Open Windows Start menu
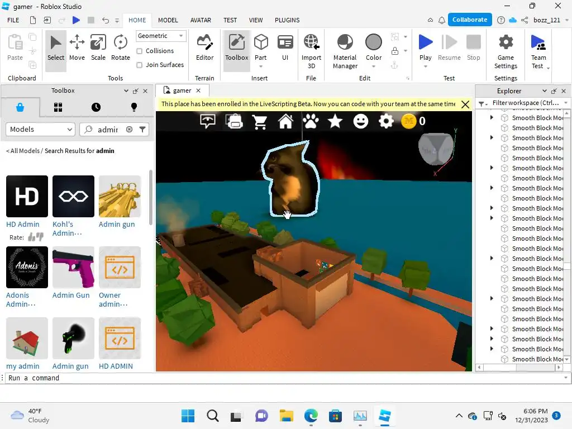The width and height of the screenshot is (572, 429). coord(188,416)
